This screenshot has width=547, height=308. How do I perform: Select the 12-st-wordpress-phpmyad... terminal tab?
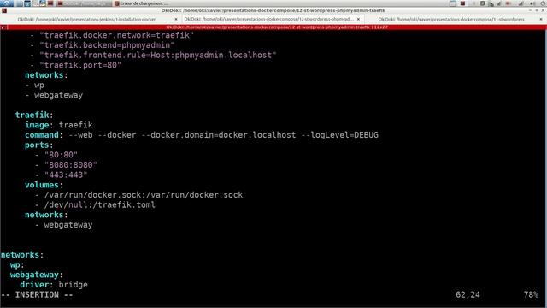point(268,19)
